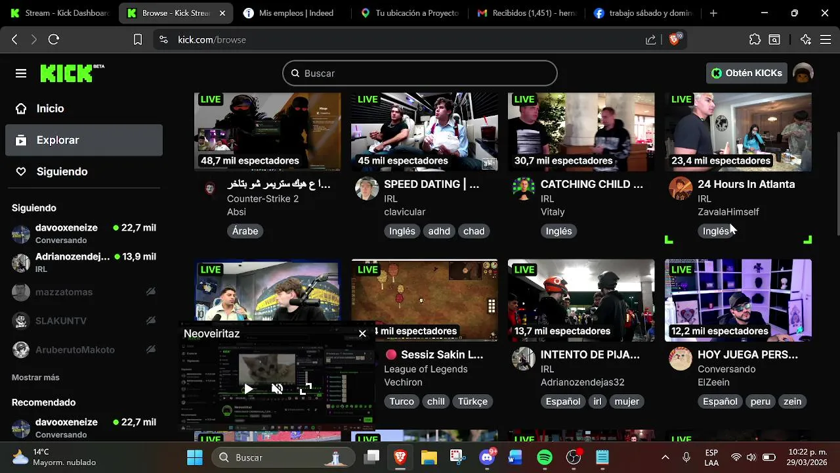
Task: Click the peru tag under HOY JUEGA
Action: click(x=761, y=401)
